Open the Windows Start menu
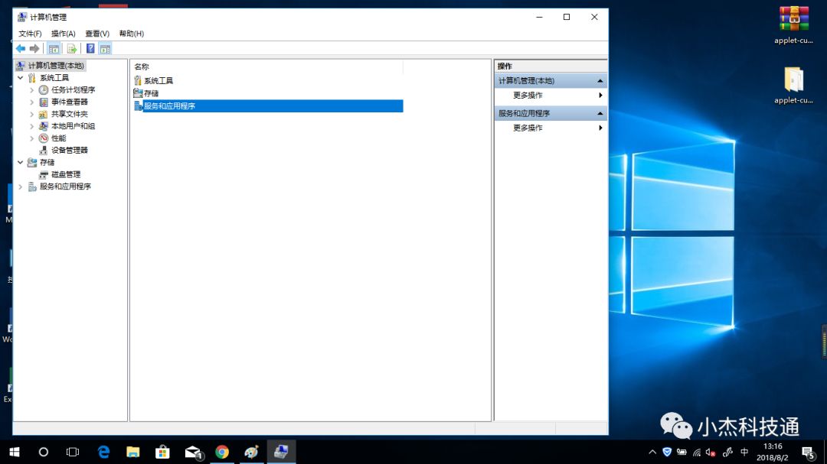The image size is (827, 464). tap(15, 452)
